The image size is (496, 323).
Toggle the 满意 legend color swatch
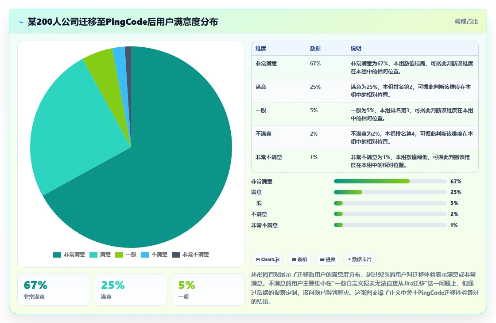(x=93, y=255)
